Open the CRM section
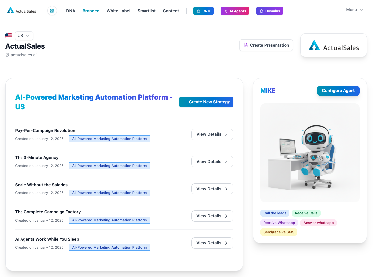This screenshot has width=374, height=277. click(x=203, y=11)
